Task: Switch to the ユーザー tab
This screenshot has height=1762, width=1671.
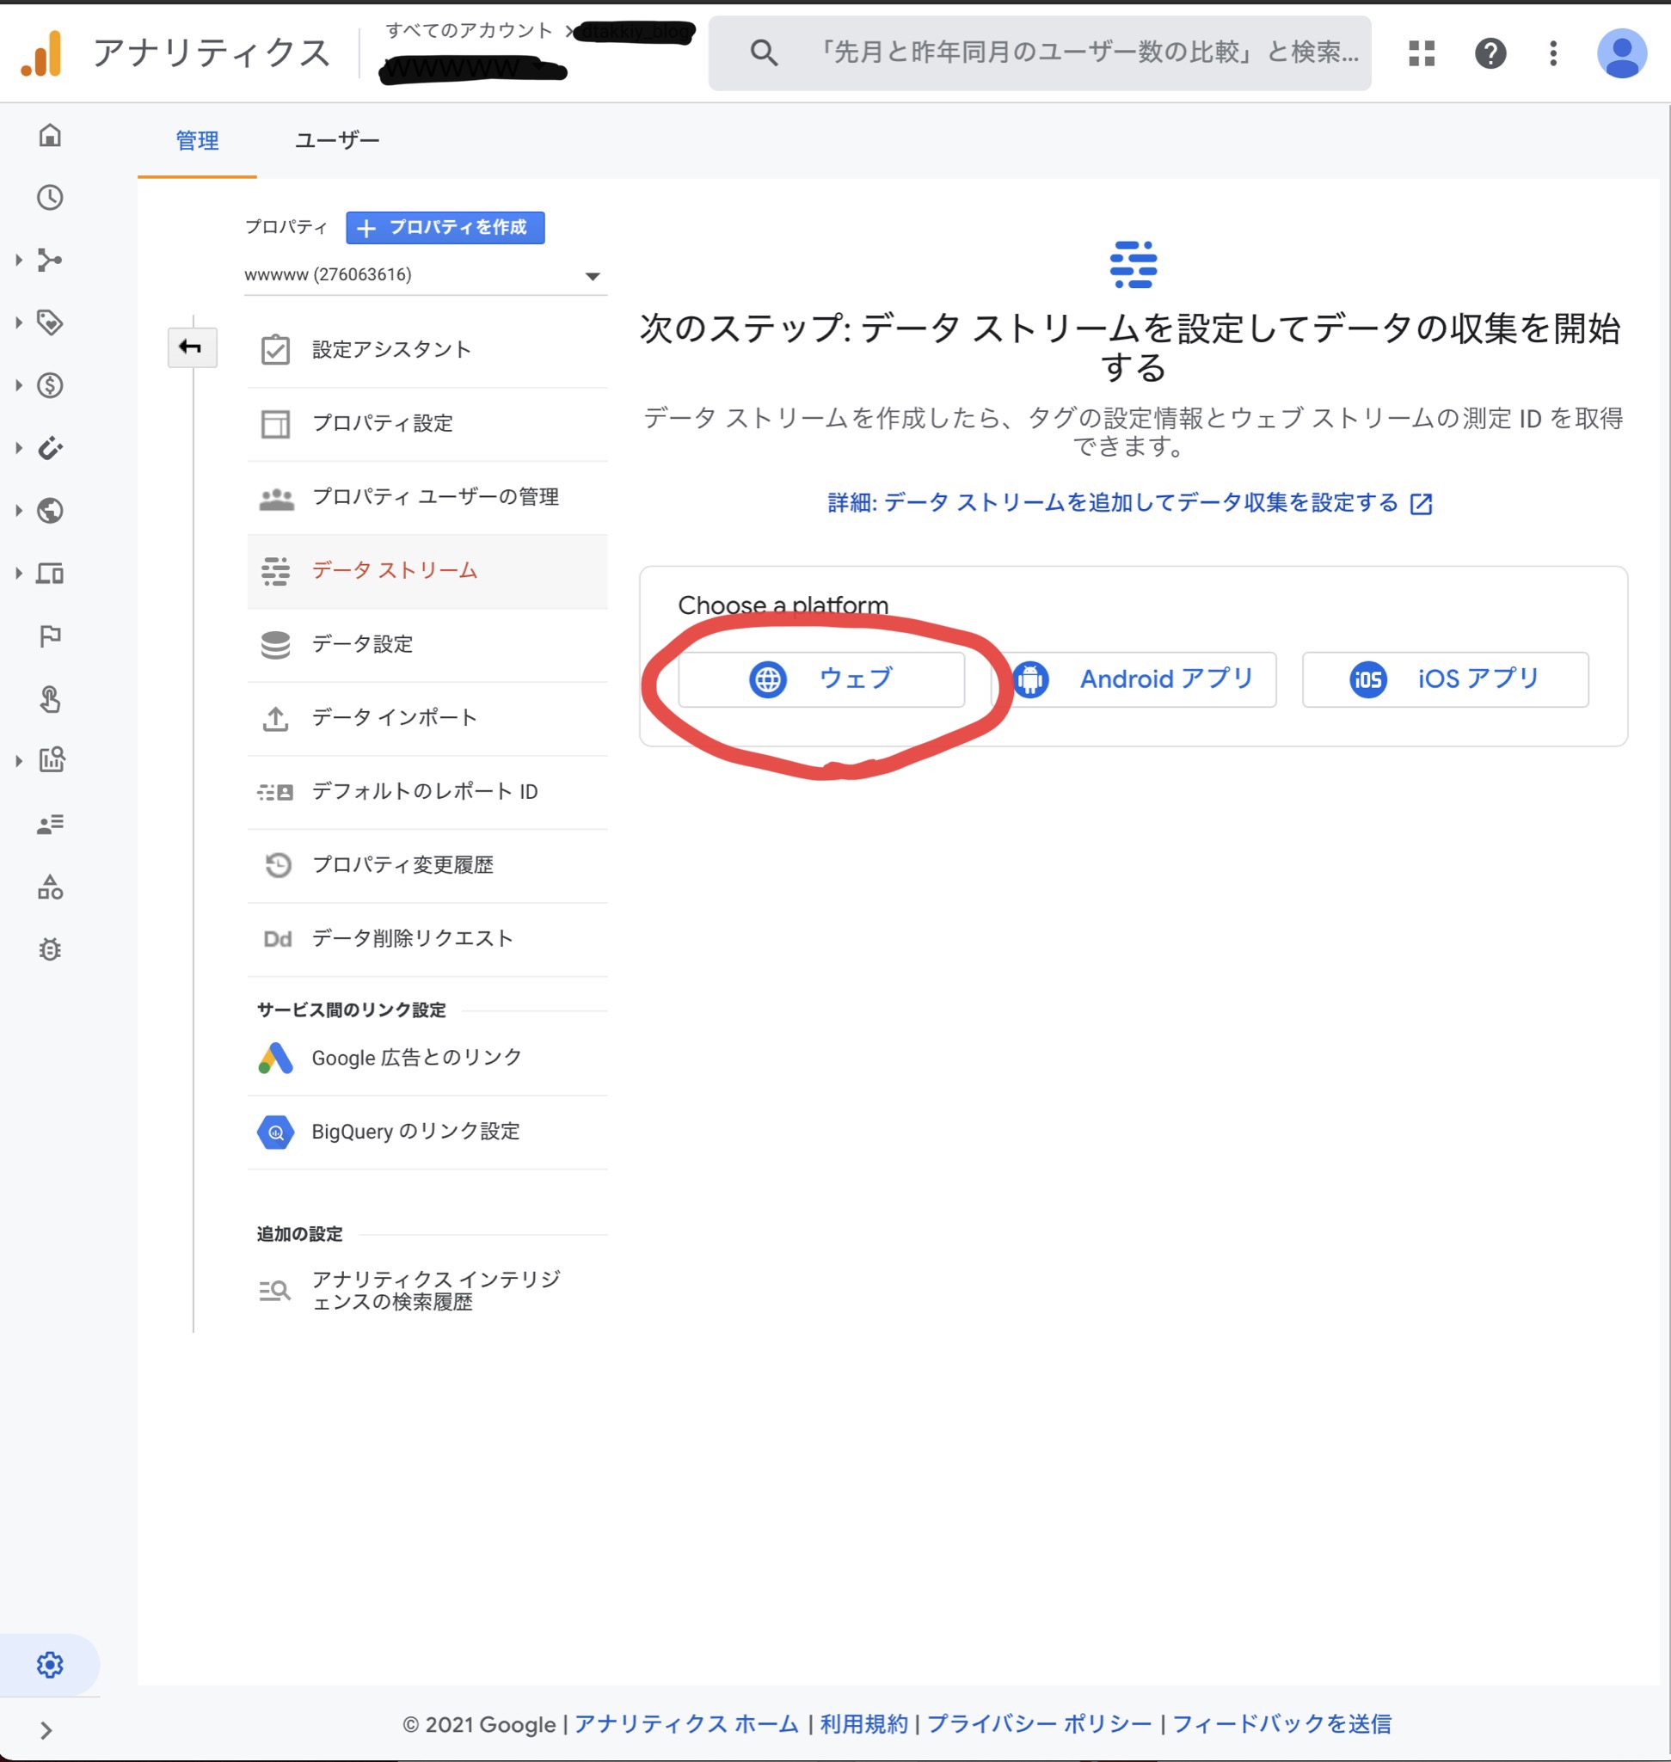Action: (x=337, y=141)
